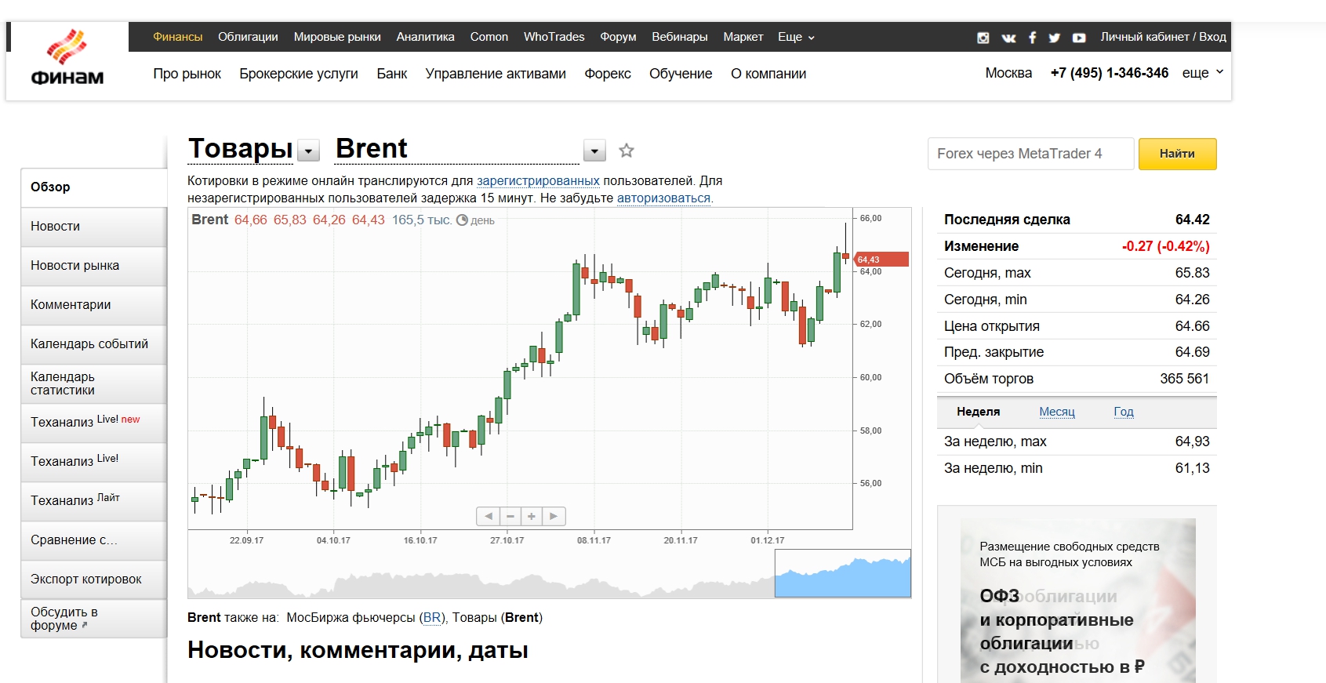Expand the Еще menu in top bar
This screenshot has width=1326, height=683.
(796, 37)
